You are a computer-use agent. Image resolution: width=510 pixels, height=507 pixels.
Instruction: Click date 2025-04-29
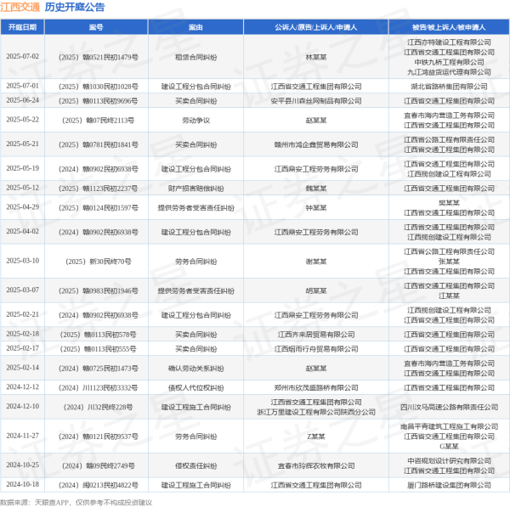click(x=22, y=207)
